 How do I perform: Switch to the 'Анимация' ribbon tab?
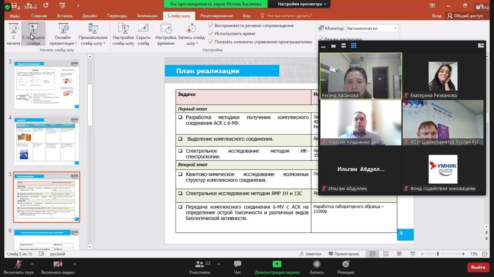tap(147, 16)
